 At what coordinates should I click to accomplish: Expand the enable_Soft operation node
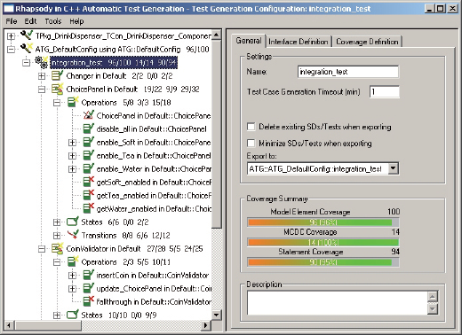tap(72, 143)
